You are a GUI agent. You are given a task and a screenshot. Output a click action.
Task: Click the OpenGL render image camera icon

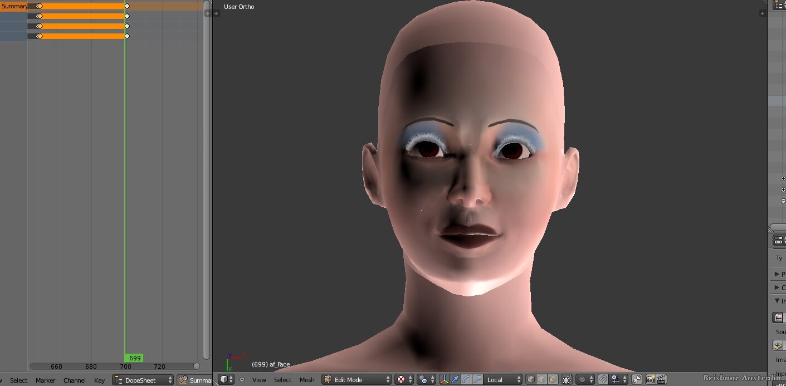pyautogui.click(x=650, y=379)
